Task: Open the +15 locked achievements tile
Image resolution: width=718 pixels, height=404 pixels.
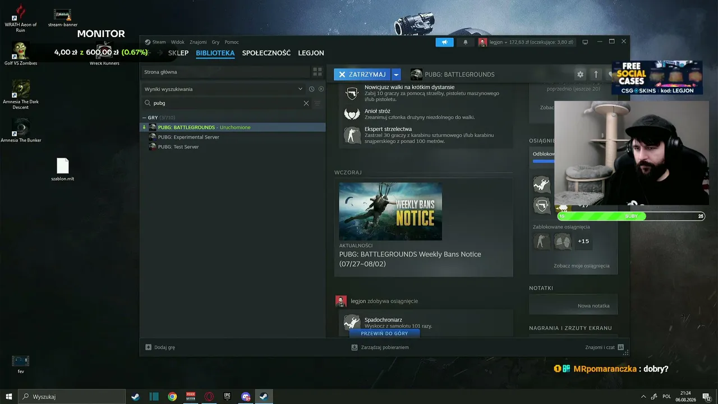Action: [x=583, y=241]
